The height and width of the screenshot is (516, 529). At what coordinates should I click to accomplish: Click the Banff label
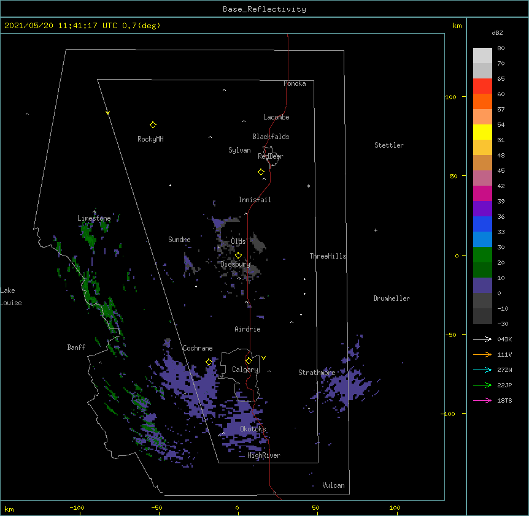point(76,347)
